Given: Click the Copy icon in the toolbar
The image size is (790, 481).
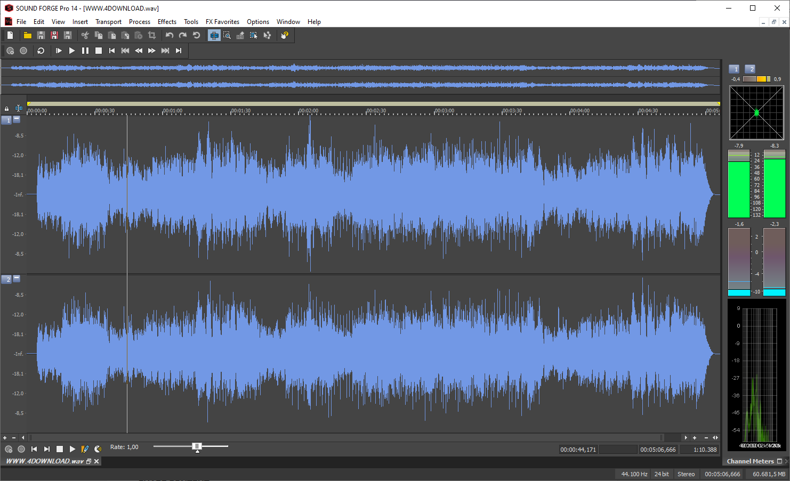Looking at the screenshot, I should point(99,35).
